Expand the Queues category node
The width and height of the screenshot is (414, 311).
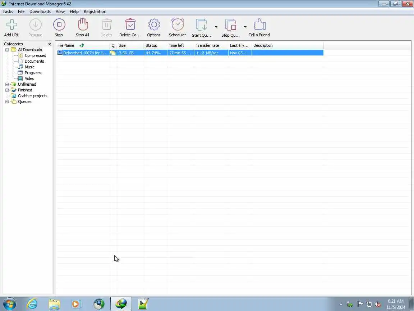click(x=7, y=102)
